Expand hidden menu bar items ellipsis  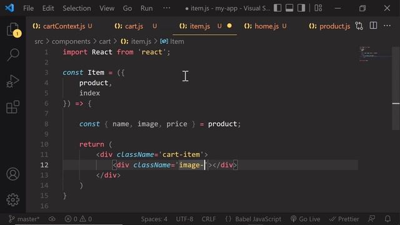(167, 8)
